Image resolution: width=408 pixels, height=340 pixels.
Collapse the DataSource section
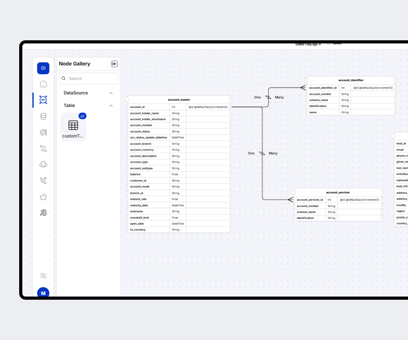click(x=111, y=93)
